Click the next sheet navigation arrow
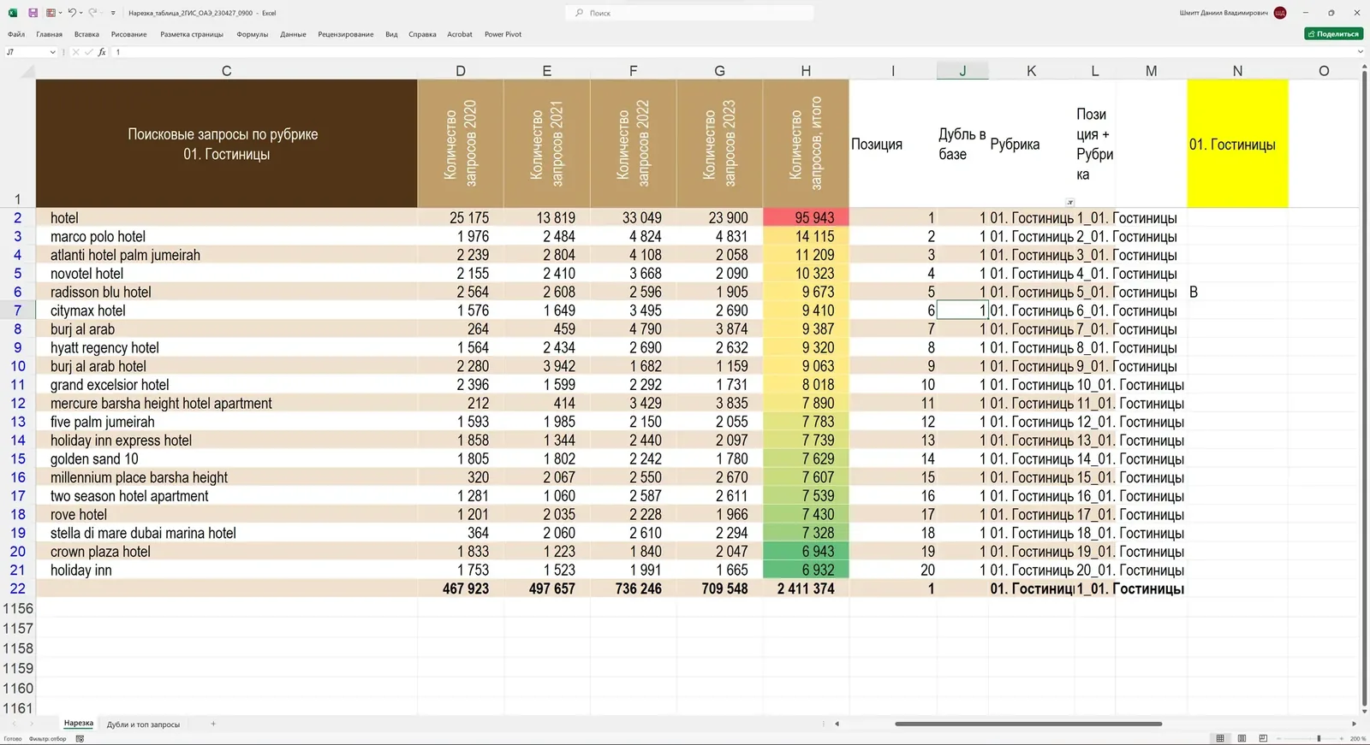Image resolution: width=1370 pixels, height=745 pixels. point(32,724)
